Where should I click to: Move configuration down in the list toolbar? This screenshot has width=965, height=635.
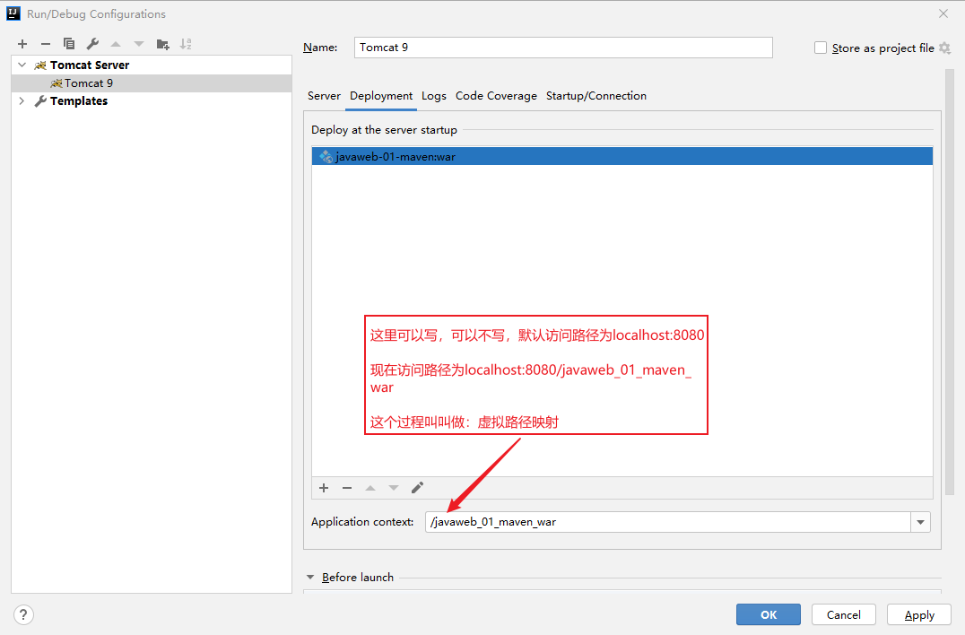pos(139,44)
